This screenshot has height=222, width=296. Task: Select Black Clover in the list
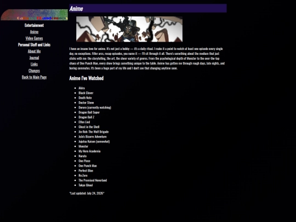tap(86, 93)
